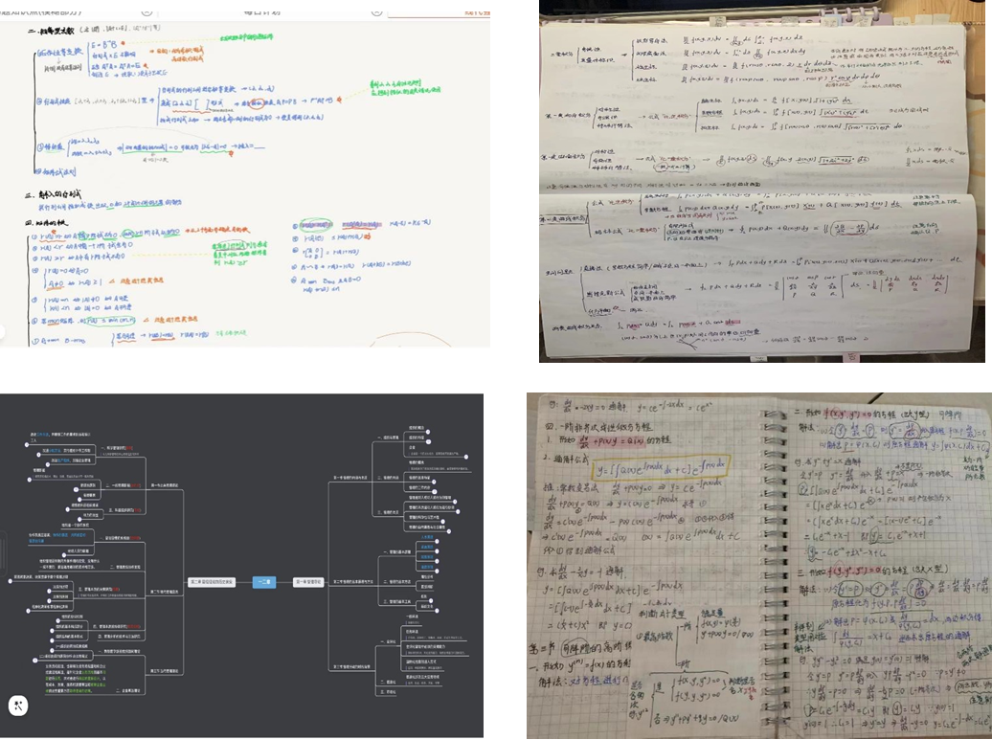The height and width of the screenshot is (740, 992).
Task: Click the tools icon in mind map corner
Action: (18, 706)
